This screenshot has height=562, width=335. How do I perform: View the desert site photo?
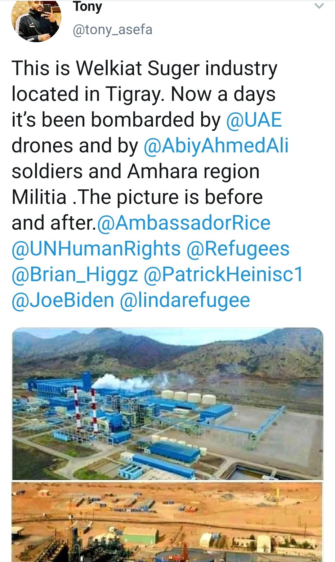click(167, 522)
